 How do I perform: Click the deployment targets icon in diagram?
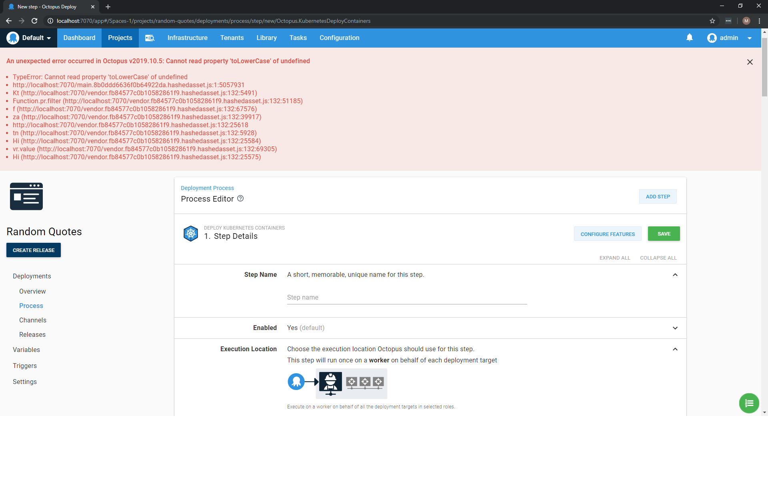click(365, 382)
